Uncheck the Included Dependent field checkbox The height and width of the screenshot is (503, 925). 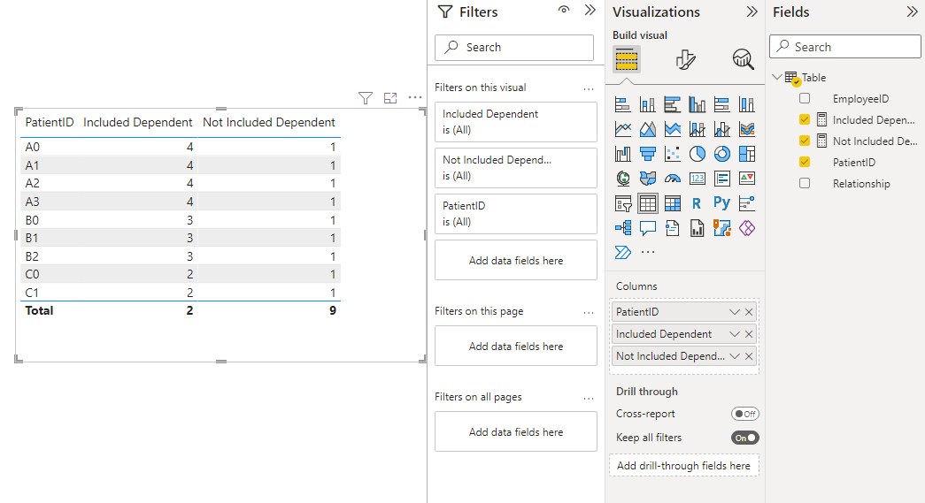[805, 119]
